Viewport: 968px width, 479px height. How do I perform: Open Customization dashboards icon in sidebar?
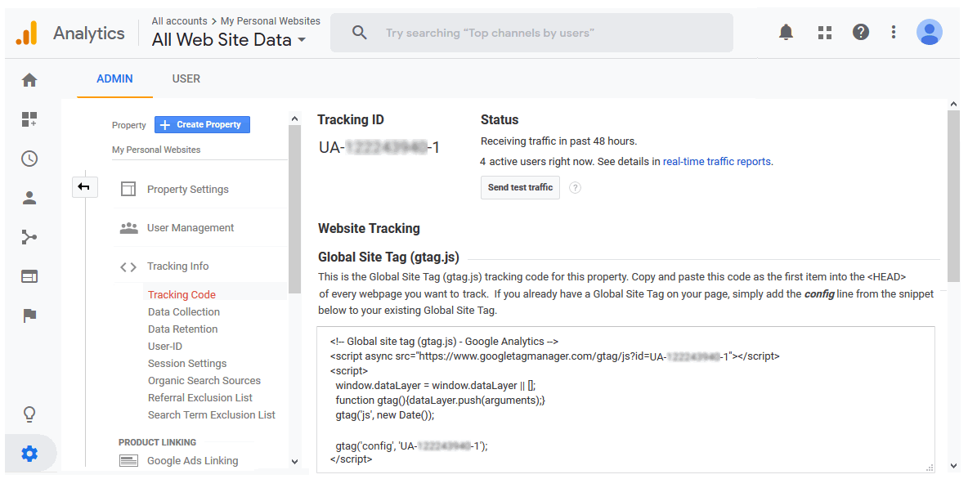click(x=29, y=119)
